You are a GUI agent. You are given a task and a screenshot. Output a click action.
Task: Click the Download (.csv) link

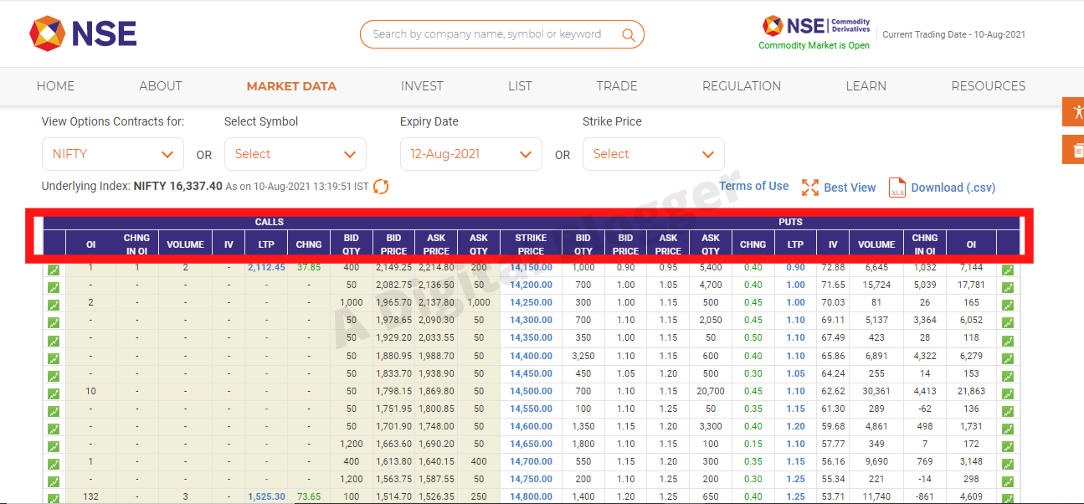[x=953, y=188]
